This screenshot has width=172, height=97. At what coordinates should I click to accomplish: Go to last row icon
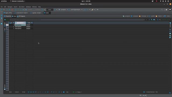click(48, 92)
